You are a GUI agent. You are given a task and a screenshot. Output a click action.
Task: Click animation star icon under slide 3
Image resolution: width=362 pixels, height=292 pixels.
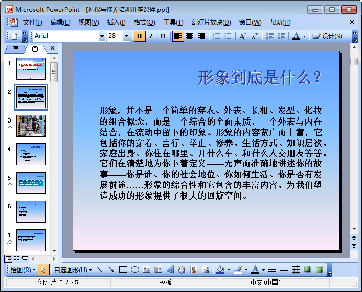click(9, 128)
